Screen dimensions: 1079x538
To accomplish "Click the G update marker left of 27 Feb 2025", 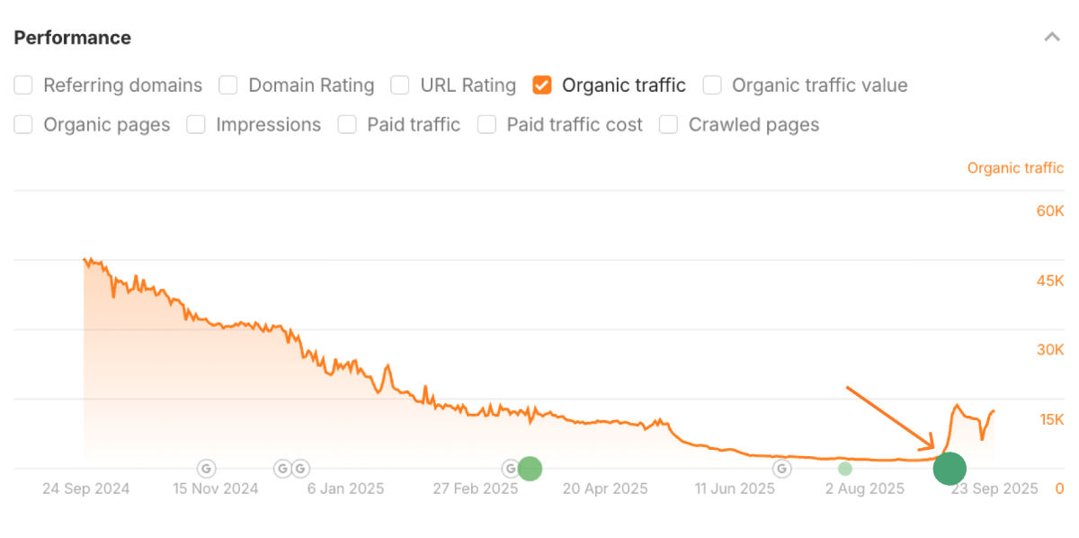I will click(x=510, y=468).
